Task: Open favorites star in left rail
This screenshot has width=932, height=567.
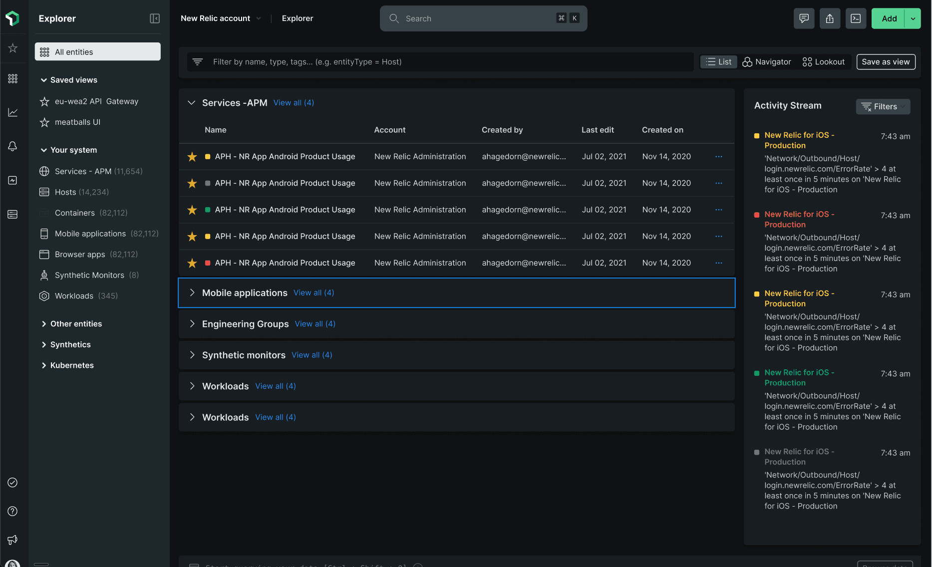Action: click(x=13, y=48)
